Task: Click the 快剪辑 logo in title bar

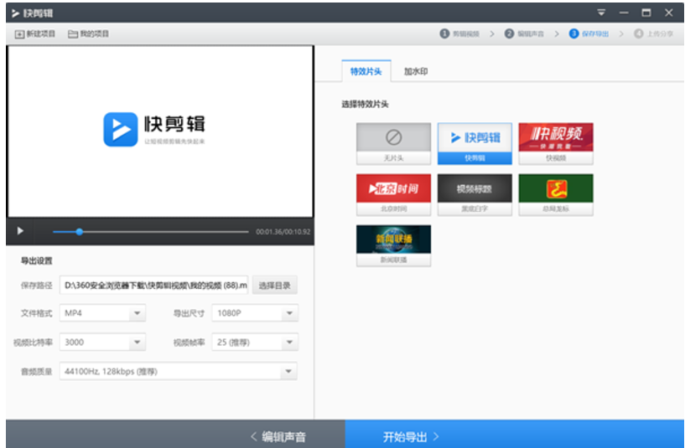Action: click(x=33, y=13)
